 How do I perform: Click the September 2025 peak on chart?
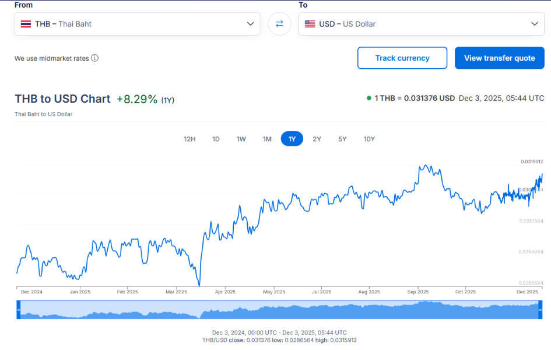tap(427, 166)
